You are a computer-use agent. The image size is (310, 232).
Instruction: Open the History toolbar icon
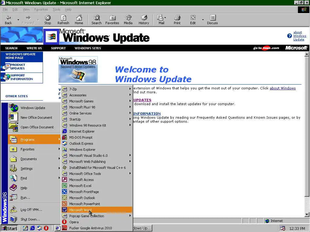click(x=144, y=20)
